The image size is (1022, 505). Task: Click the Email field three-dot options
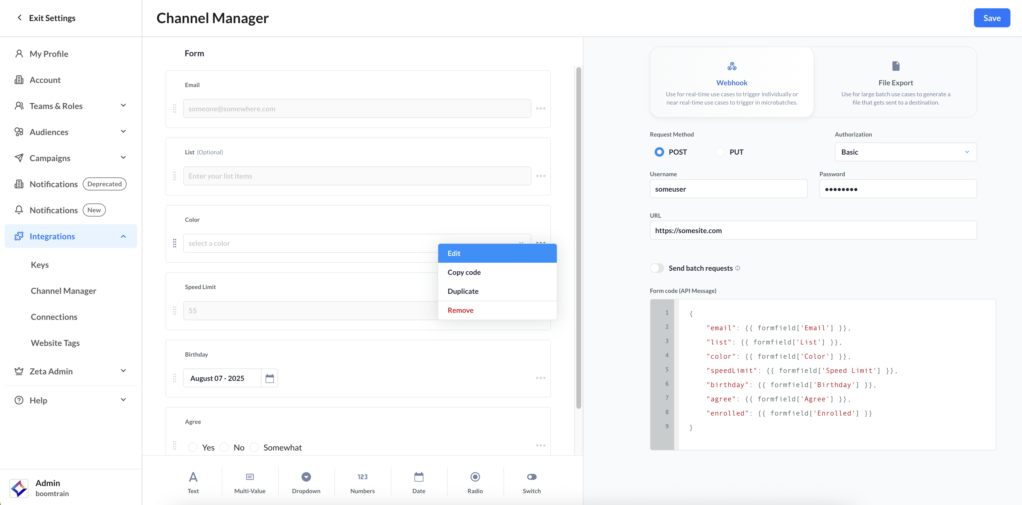(x=541, y=108)
